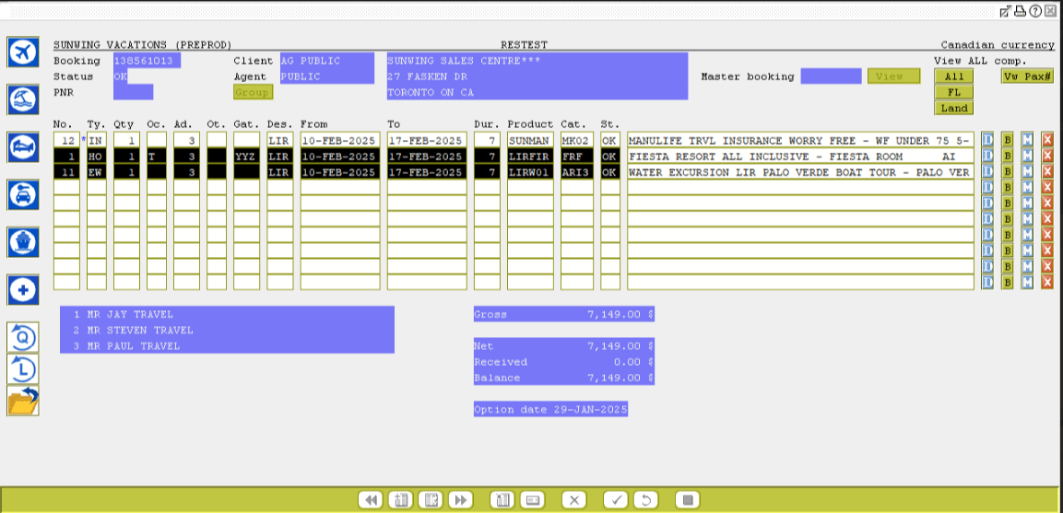Click the red X on the MANULIFE insurance row
Screen dimensions: 1063x513
point(1047,140)
